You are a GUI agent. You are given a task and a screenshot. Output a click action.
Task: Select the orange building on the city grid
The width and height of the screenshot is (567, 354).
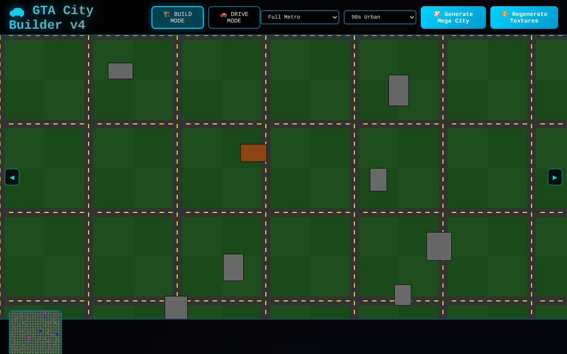pos(253,153)
